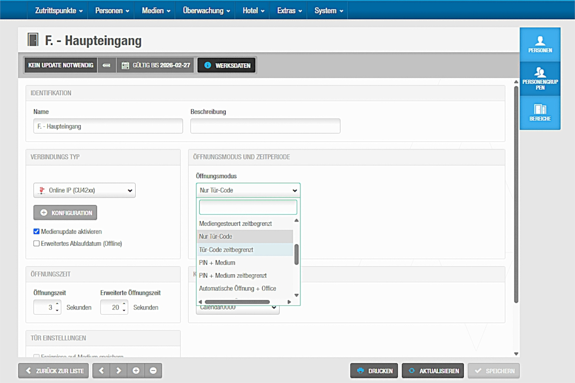575x383 pixels.
Task: Open the Personen side panel
Action: pyautogui.click(x=540, y=44)
